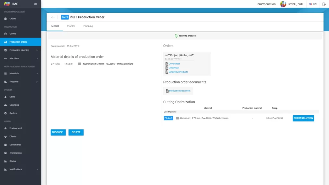Click the System gear icon

coord(5,113)
